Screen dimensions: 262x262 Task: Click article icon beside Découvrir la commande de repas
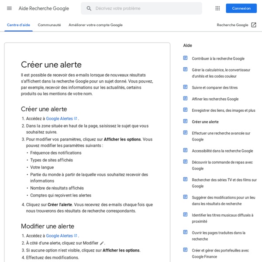(185, 162)
